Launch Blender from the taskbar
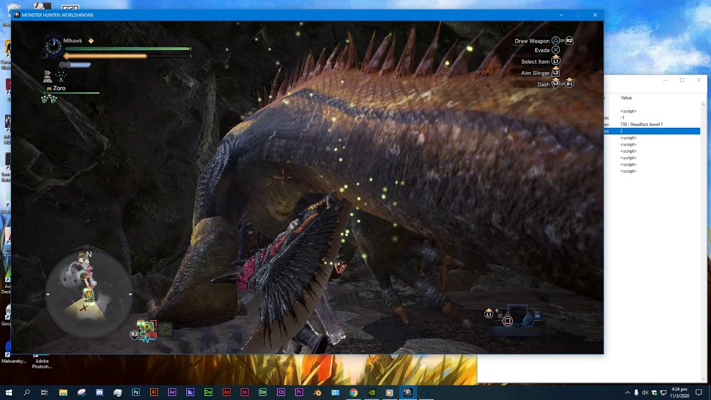The height and width of the screenshot is (400, 711). [317, 392]
